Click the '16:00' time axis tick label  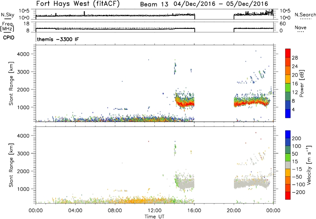tap(194, 211)
